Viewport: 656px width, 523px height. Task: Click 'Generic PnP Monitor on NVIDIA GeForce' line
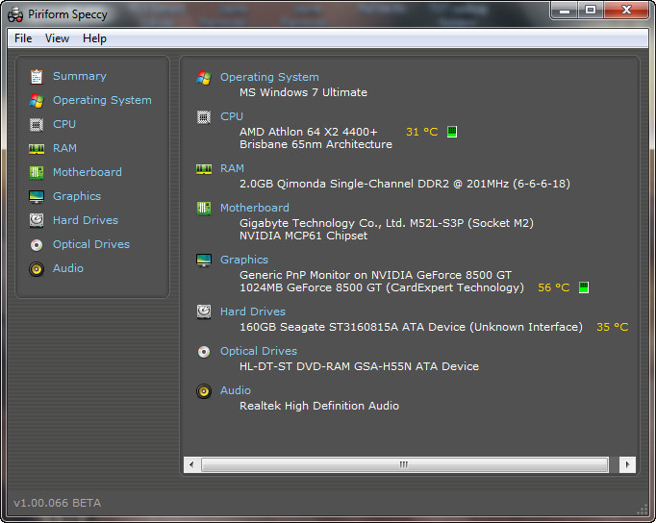click(x=375, y=275)
